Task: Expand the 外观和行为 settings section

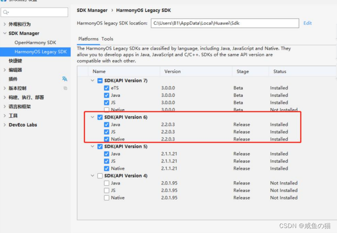Action: click(5, 24)
